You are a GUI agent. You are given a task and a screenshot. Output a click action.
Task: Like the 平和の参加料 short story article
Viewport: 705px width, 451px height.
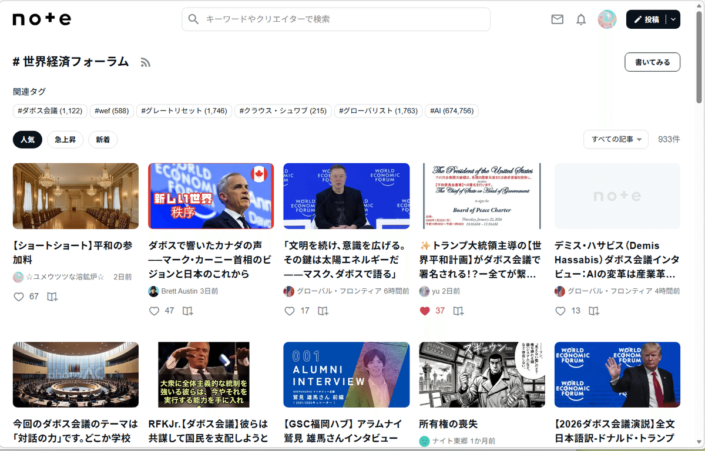point(19,297)
